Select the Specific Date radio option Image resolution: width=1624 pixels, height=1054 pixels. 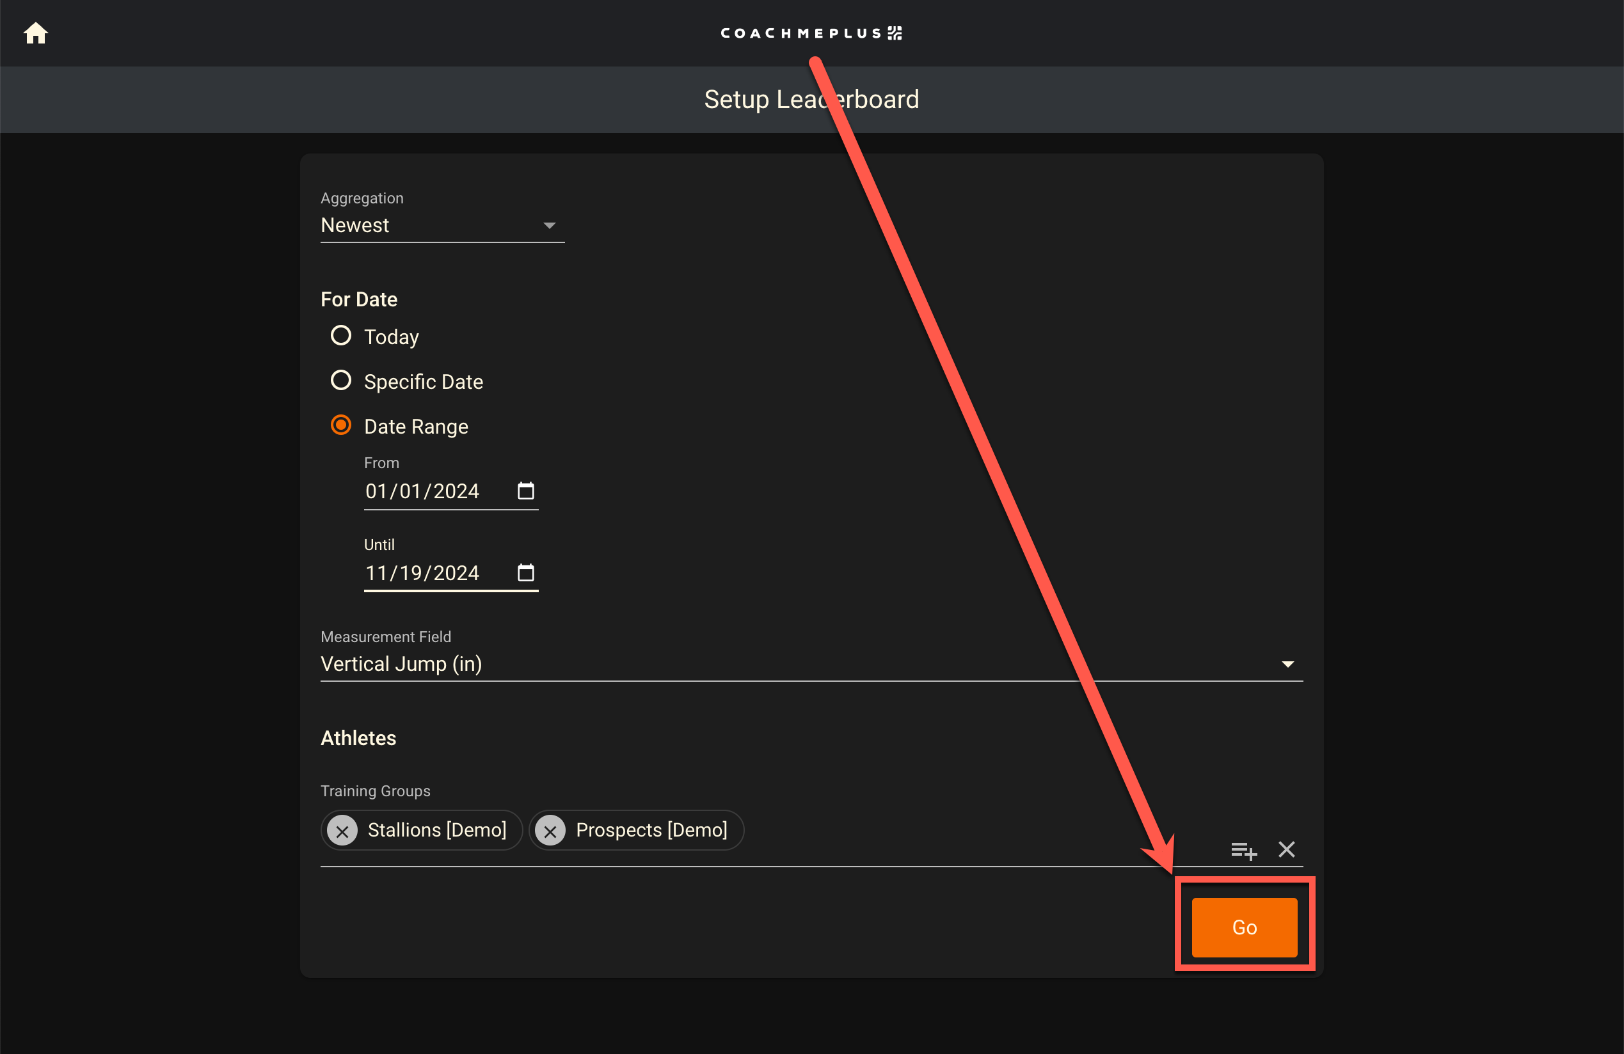(341, 380)
